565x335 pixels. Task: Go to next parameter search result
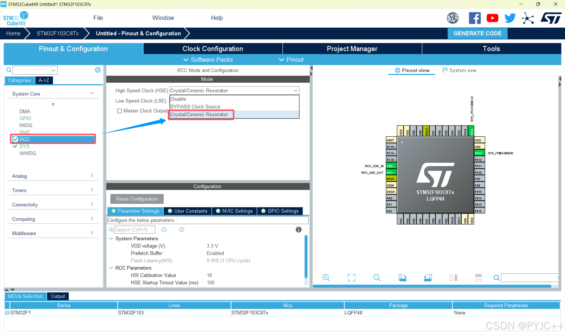[182, 230]
